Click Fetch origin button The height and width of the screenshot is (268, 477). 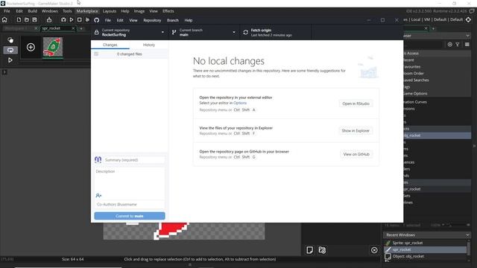(275, 32)
